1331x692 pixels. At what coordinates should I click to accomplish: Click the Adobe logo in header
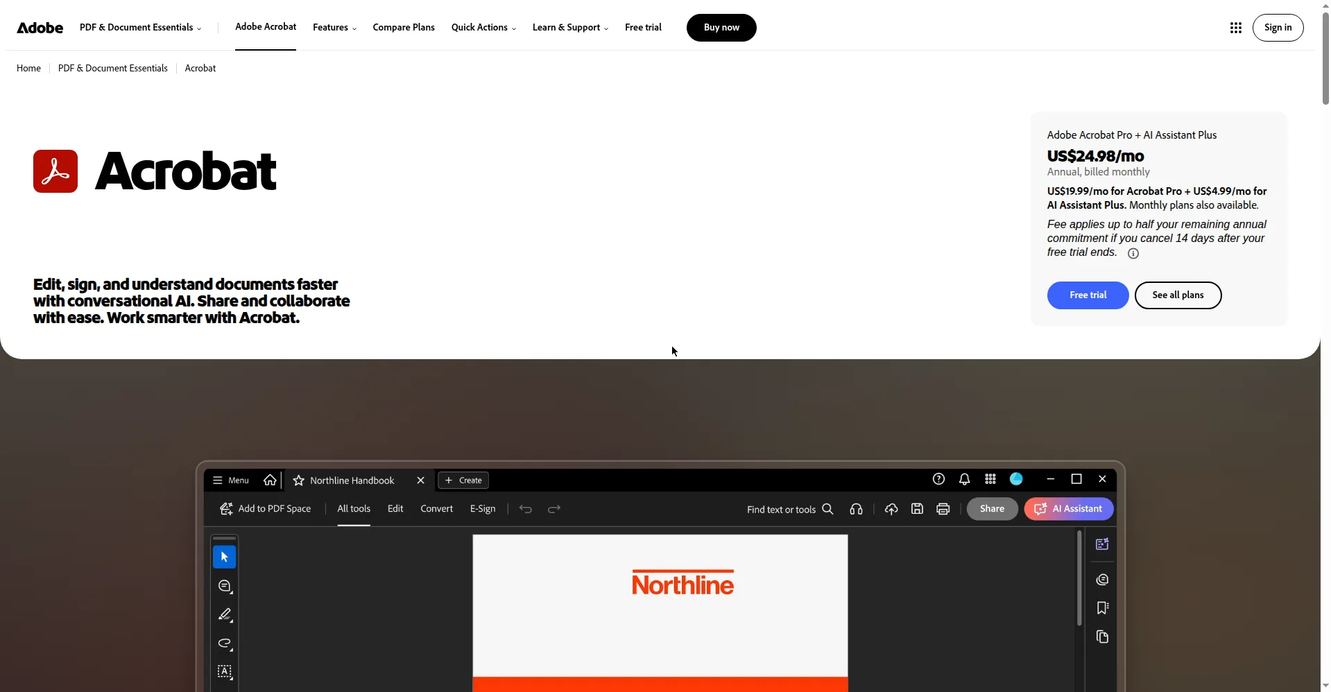point(40,28)
